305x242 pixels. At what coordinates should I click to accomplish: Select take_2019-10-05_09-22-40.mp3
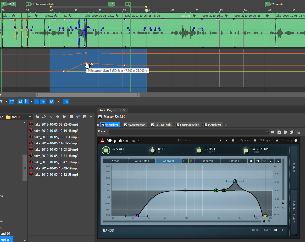click(x=56, y=125)
